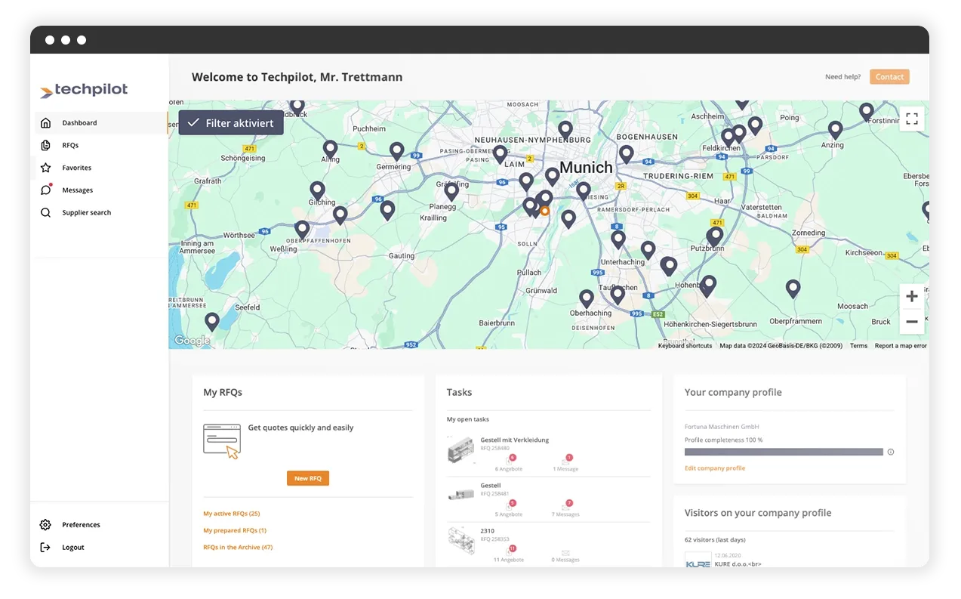Open My active RFQs (25)

232,514
